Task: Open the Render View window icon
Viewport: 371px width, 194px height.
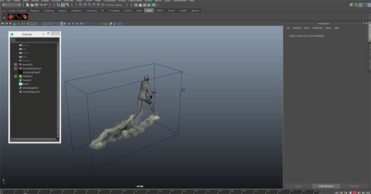Action: point(136,5)
